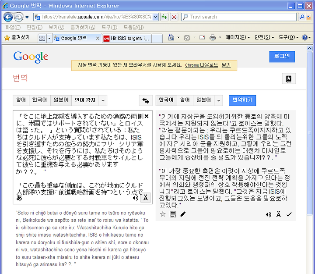The height and width of the screenshot is (274, 315).
Task: Click the 즐겨찾기 star favorites button
Action: click(x=17, y=38)
